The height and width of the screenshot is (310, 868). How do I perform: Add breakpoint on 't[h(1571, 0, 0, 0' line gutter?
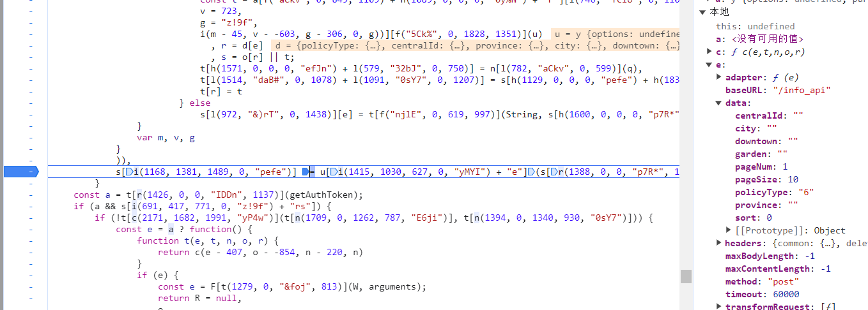(29, 68)
